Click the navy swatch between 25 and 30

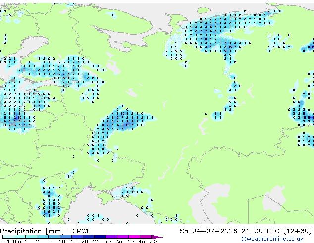(x=100, y=237)
